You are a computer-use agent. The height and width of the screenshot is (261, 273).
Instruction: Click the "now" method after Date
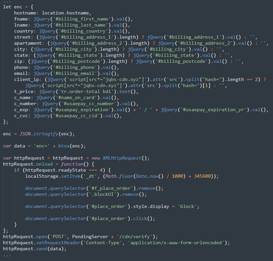[x=154, y=176]
